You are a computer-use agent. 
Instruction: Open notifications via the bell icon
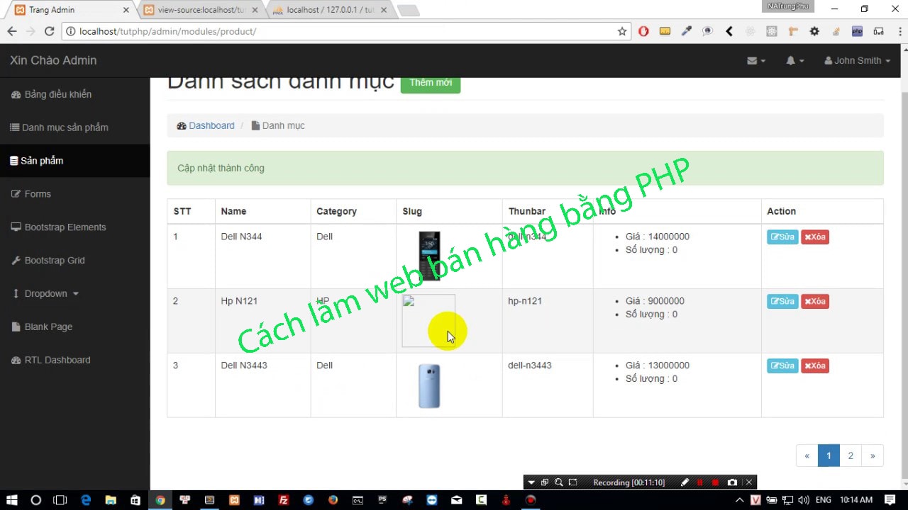click(x=793, y=60)
